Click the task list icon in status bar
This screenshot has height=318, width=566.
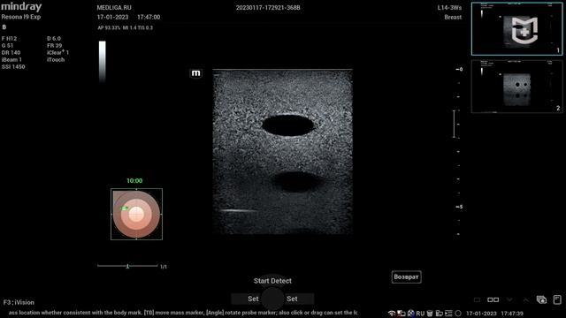(448, 314)
